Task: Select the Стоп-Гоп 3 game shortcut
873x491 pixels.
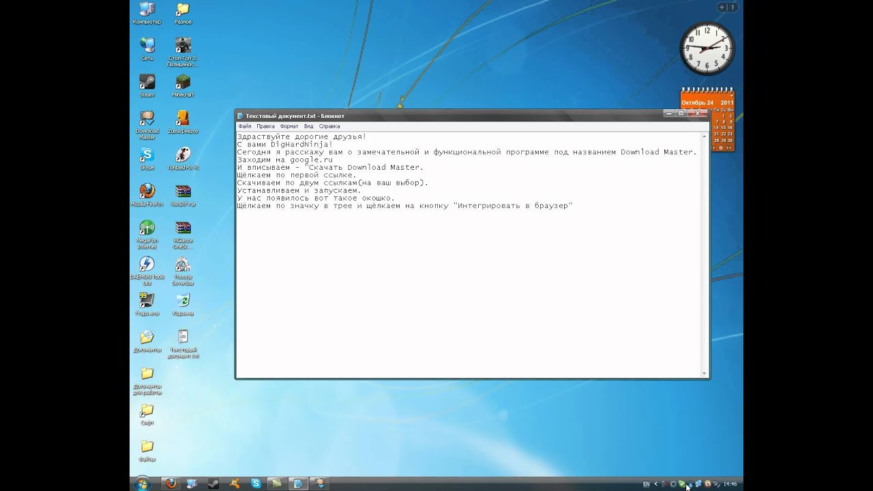Action: click(183, 53)
